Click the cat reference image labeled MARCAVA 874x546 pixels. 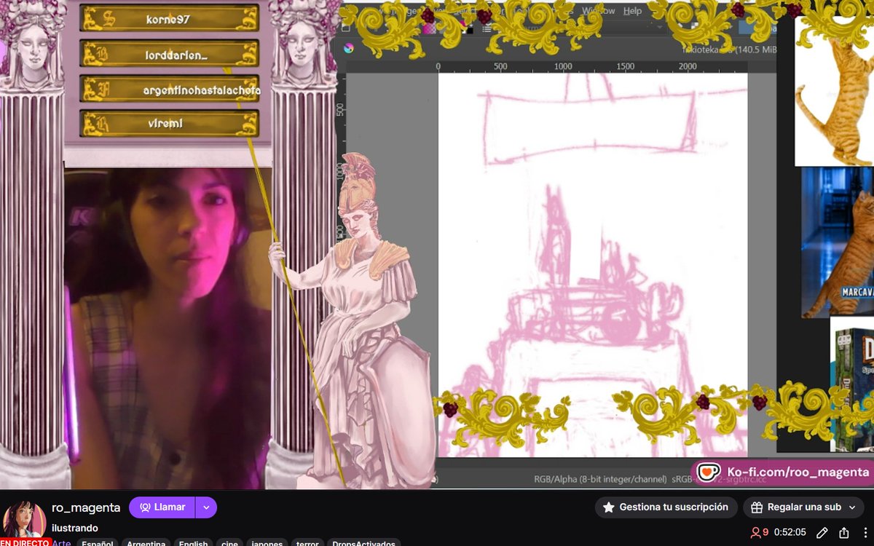pyautogui.click(x=838, y=242)
